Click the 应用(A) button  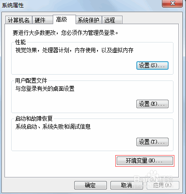click(x=163, y=185)
